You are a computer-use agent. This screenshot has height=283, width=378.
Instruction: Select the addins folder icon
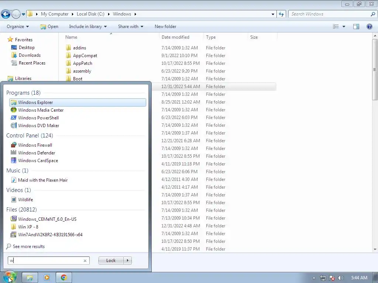point(68,48)
